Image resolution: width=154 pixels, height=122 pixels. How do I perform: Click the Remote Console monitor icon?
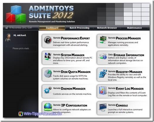pyautogui.click(x=103, y=107)
